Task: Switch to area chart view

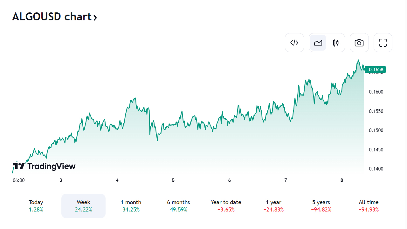Action: (x=318, y=43)
